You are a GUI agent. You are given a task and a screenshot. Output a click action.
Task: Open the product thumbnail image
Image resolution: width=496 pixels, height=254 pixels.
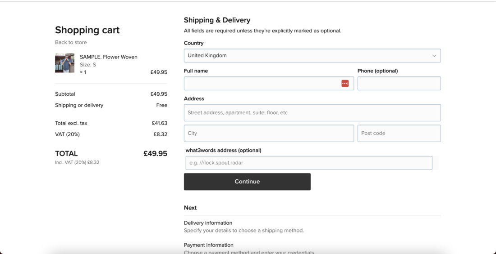coord(64,63)
